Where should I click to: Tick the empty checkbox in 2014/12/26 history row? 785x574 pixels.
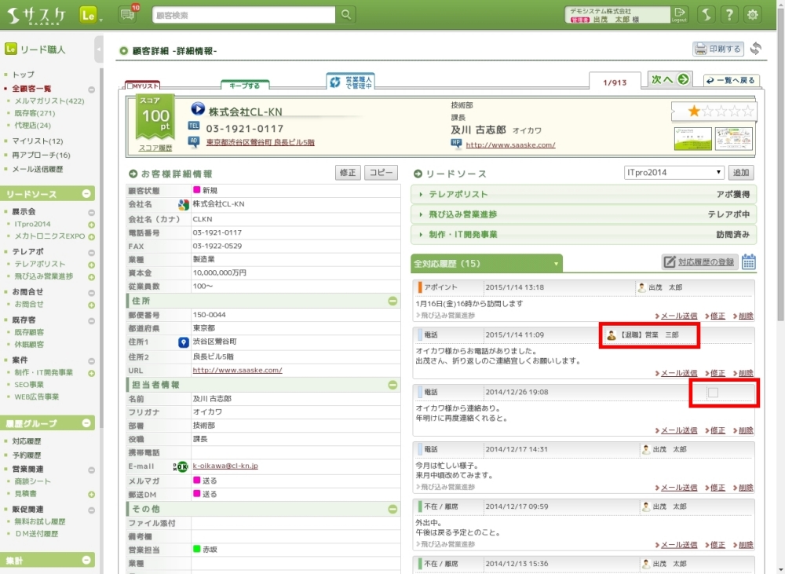(713, 392)
